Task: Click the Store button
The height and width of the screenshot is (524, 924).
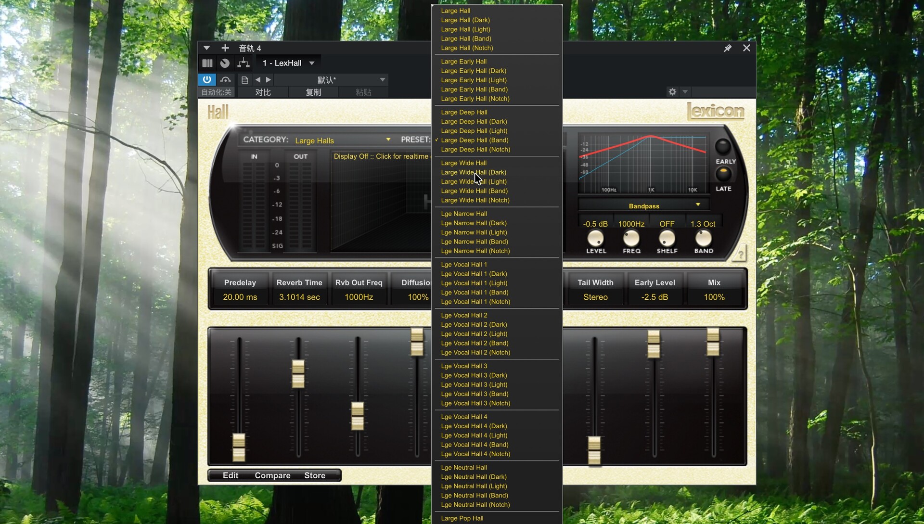Action: pos(315,475)
